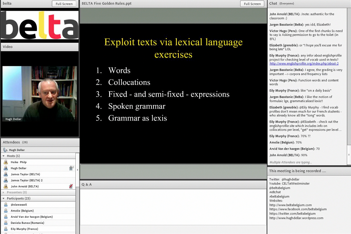The height and width of the screenshot is (234, 351).
Task: Select Arvid Van der haegen in participants list
Action: pyautogui.click(x=32, y=217)
